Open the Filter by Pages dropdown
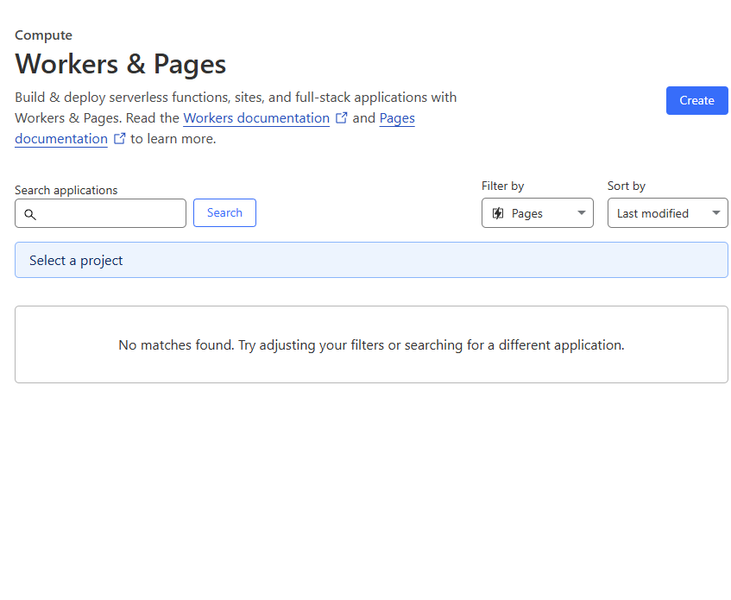This screenshot has height=600, width=731. (537, 213)
